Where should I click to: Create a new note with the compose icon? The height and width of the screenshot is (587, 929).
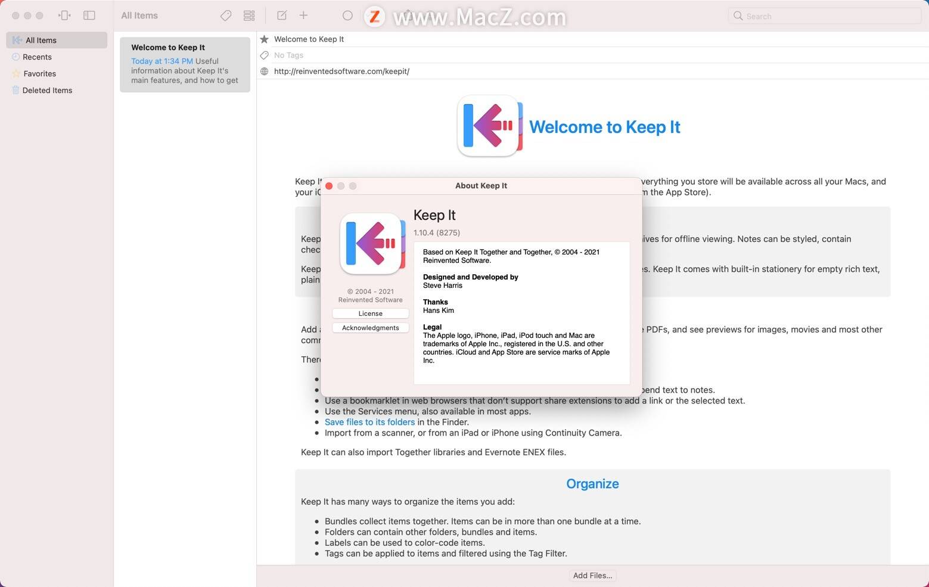[x=282, y=15]
